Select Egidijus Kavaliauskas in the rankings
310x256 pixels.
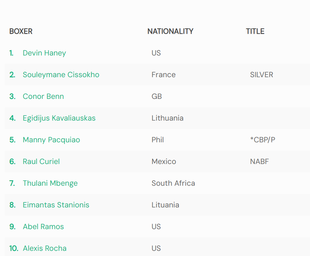[x=59, y=118]
